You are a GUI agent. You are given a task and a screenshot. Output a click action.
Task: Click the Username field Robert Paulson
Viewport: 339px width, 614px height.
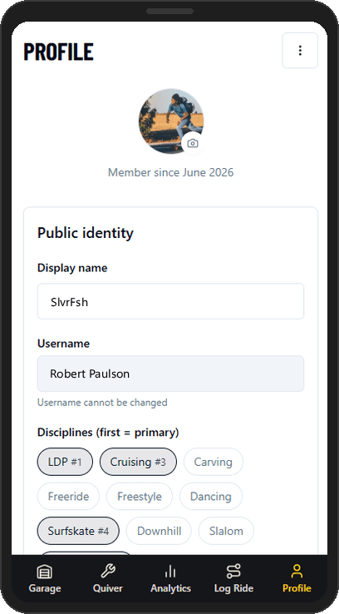tap(170, 374)
